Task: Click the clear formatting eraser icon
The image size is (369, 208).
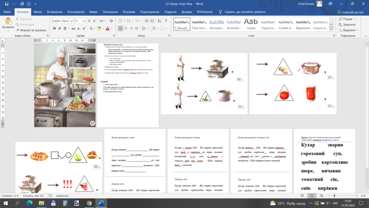Action: pyautogui.click(x=111, y=21)
